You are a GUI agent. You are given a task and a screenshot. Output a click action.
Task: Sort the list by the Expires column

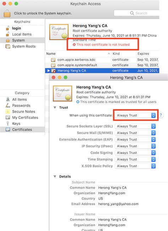click(143, 54)
